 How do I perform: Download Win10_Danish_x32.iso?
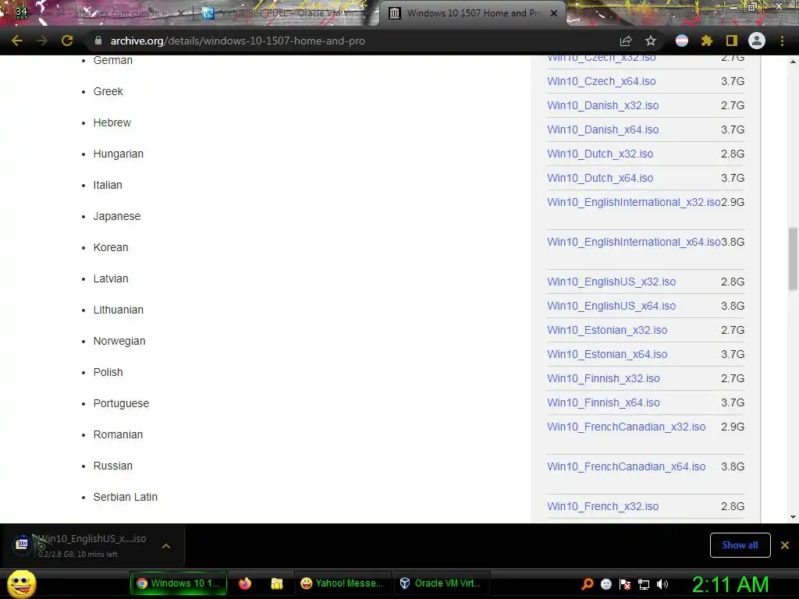pos(603,105)
